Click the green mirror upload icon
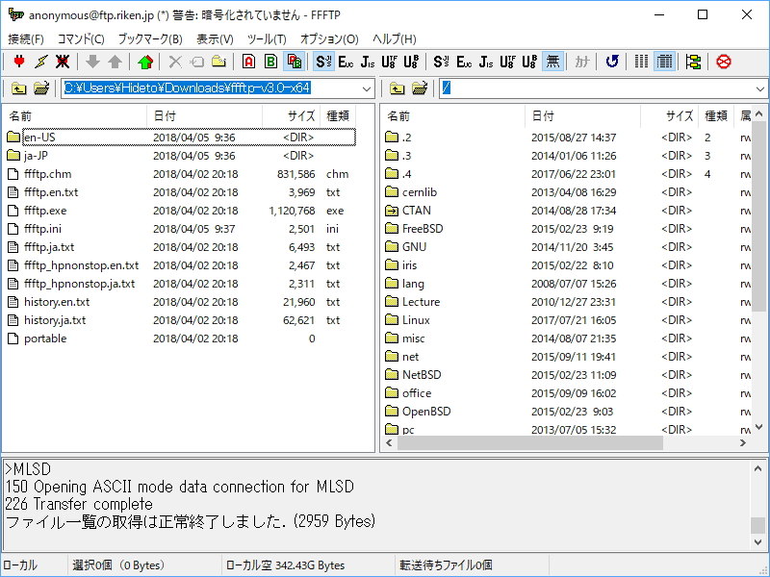The image size is (770, 577). (x=145, y=62)
